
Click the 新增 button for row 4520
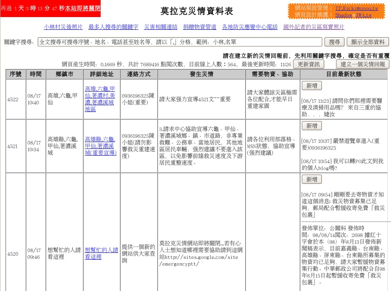pyautogui.click(x=312, y=179)
